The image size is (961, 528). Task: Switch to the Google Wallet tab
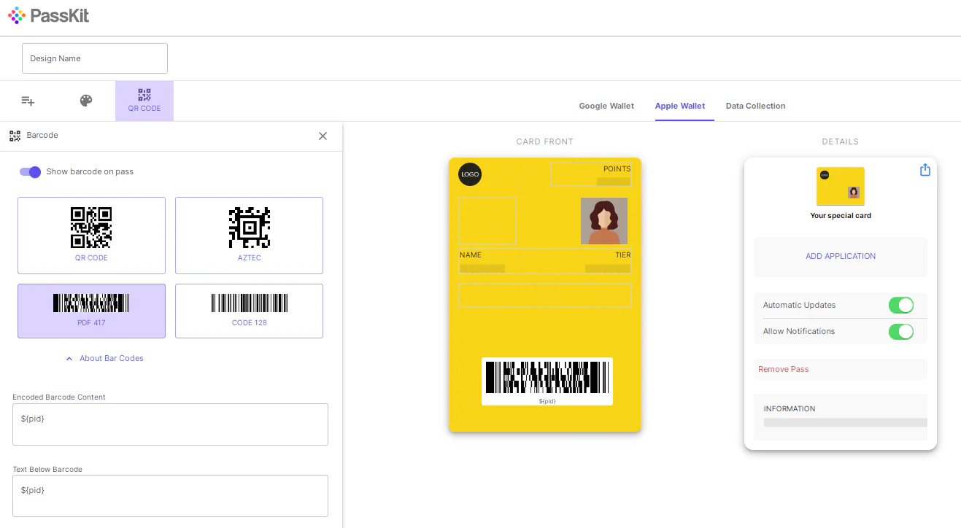606,106
